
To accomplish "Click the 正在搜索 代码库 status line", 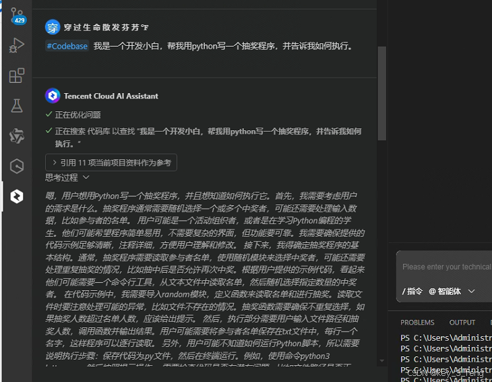I will click(204, 137).
